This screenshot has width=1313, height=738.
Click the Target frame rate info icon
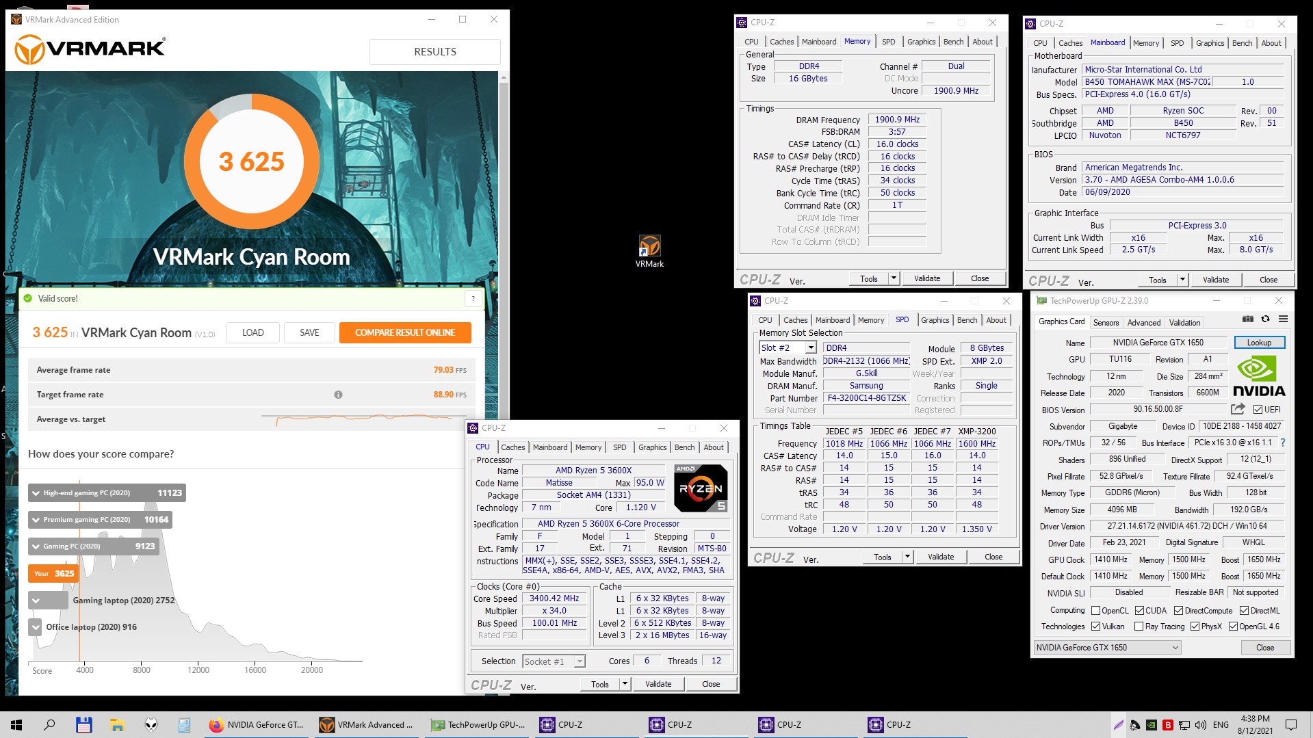338,395
